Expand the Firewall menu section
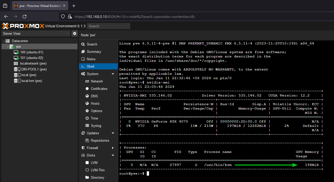This screenshot has width=334, height=182. point(113,148)
